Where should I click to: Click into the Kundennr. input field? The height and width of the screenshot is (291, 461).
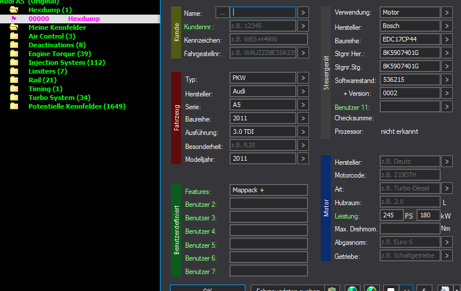[x=263, y=26]
